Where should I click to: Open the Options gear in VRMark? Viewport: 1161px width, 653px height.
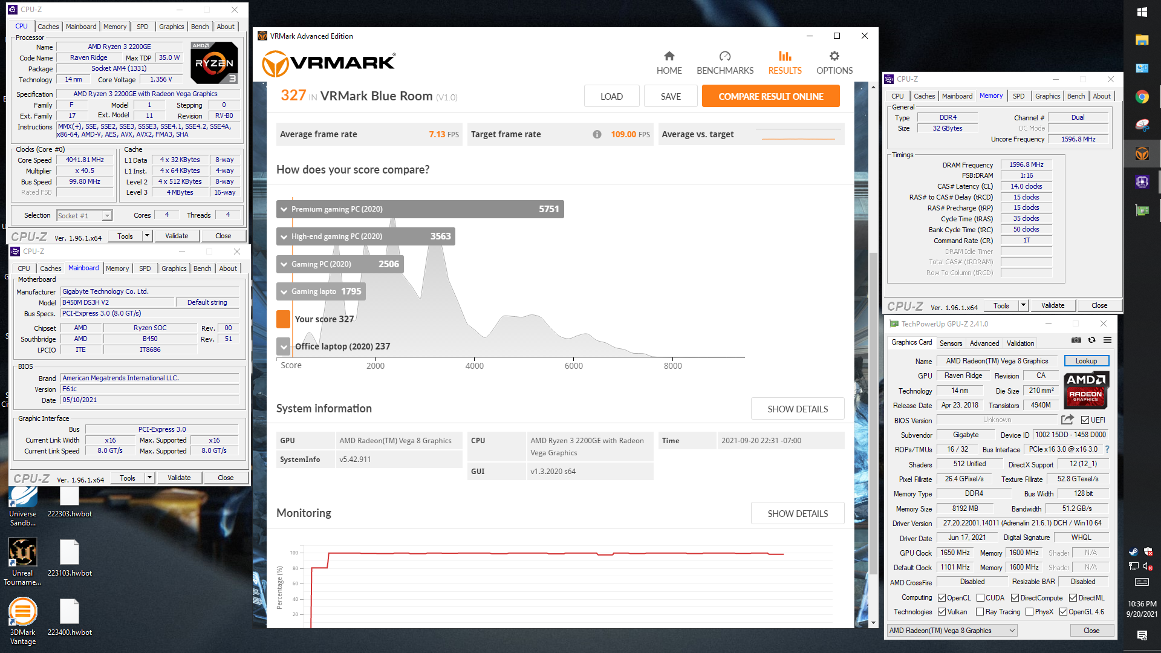tap(834, 63)
